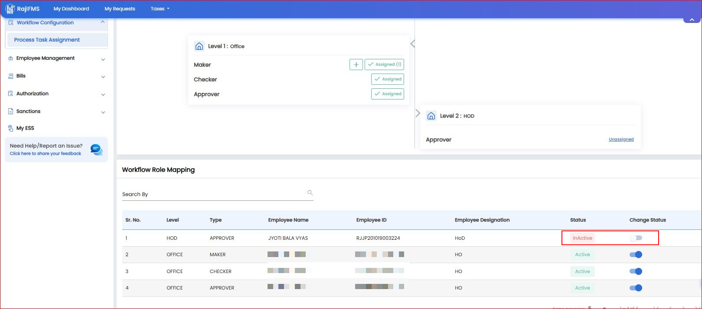Click the My ESS sidebar icon
Image resolution: width=702 pixels, height=309 pixels.
tap(11, 129)
